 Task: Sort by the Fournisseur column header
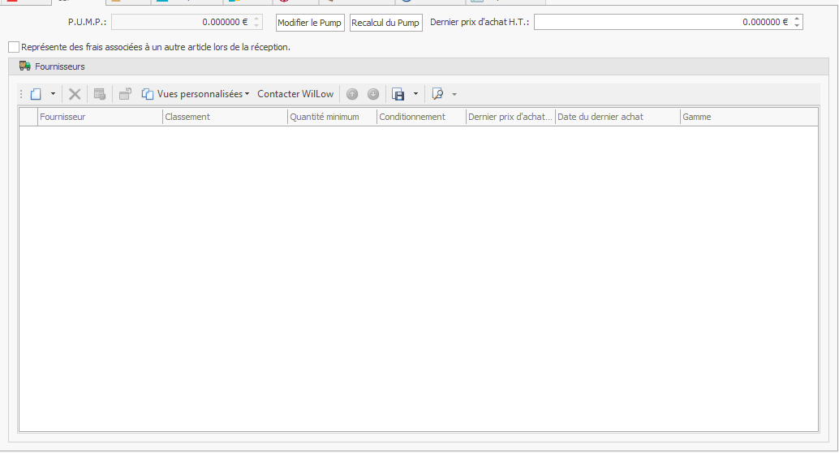click(x=100, y=117)
